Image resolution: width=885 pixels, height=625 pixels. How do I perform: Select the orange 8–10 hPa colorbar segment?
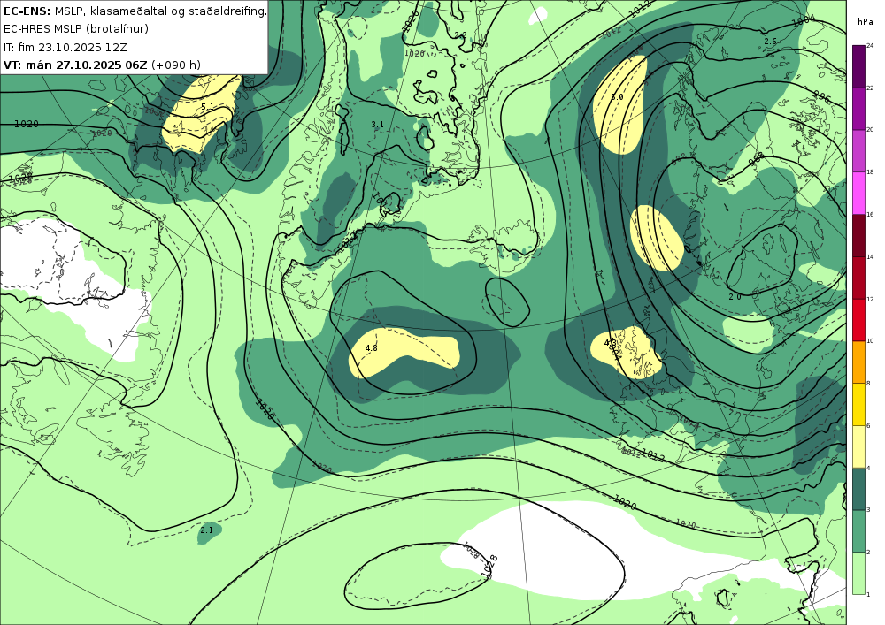[x=859, y=362]
